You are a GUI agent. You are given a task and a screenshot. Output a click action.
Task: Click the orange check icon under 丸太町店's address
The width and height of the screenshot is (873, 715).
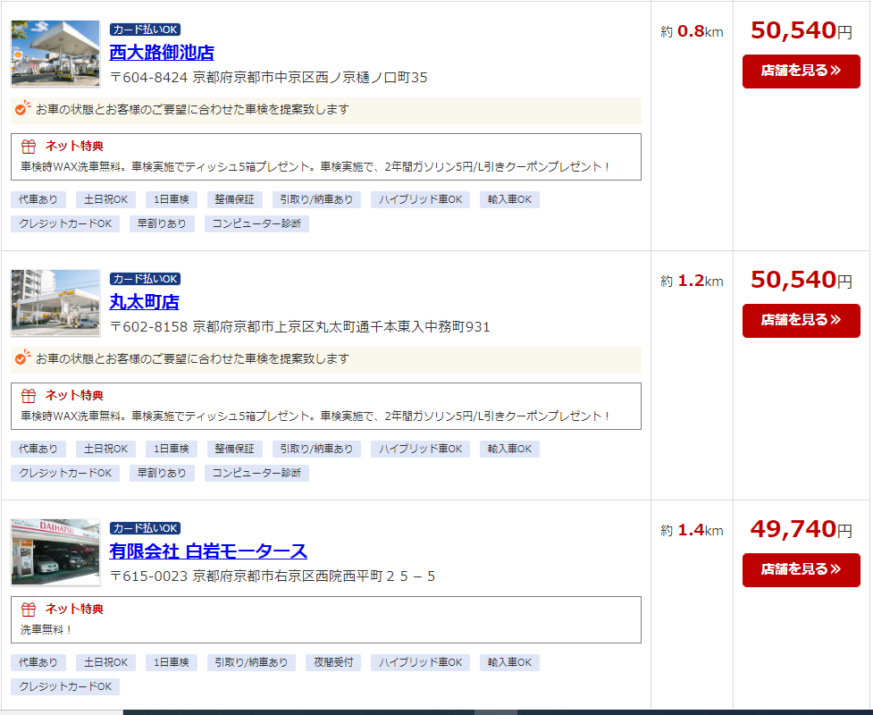(x=22, y=358)
